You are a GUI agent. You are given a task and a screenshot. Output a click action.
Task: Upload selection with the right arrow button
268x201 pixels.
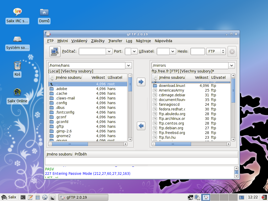point(141,82)
